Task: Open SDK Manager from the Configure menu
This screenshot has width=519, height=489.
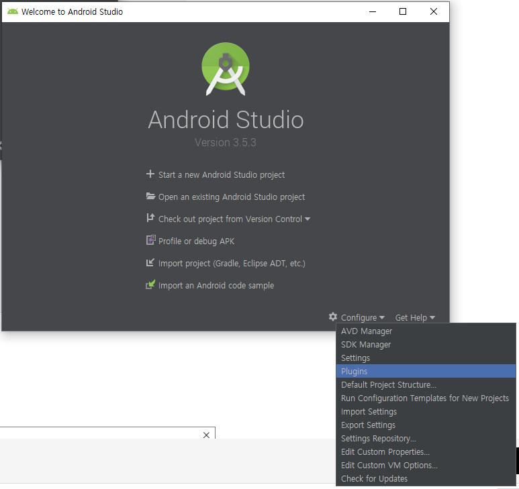Action: coord(426,345)
